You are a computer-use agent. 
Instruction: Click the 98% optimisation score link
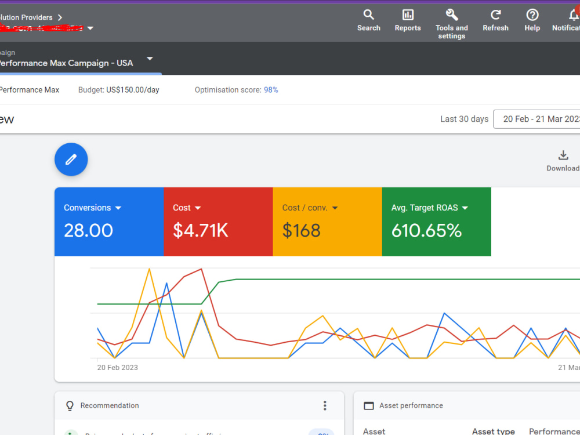point(271,90)
